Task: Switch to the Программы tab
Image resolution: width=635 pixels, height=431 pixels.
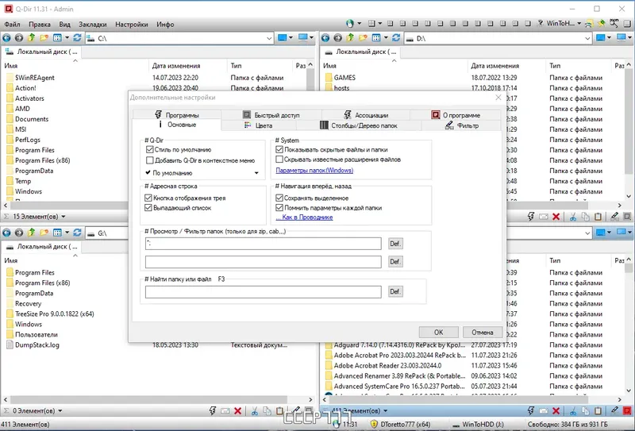Action: point(176,115)
